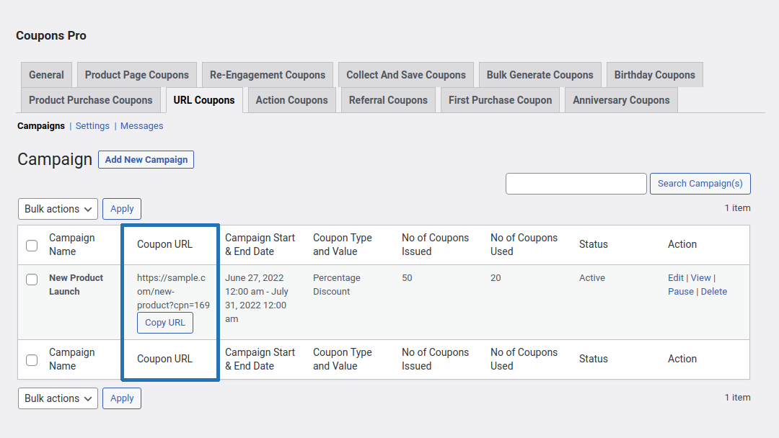Viewport: 779px width, 438px height.
Task: Switch to the General tab
Action: point(46,74)
